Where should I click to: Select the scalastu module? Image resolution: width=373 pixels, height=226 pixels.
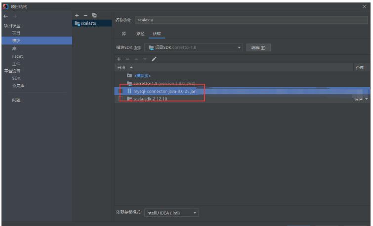pyautogui.click(x=92, y=23)
